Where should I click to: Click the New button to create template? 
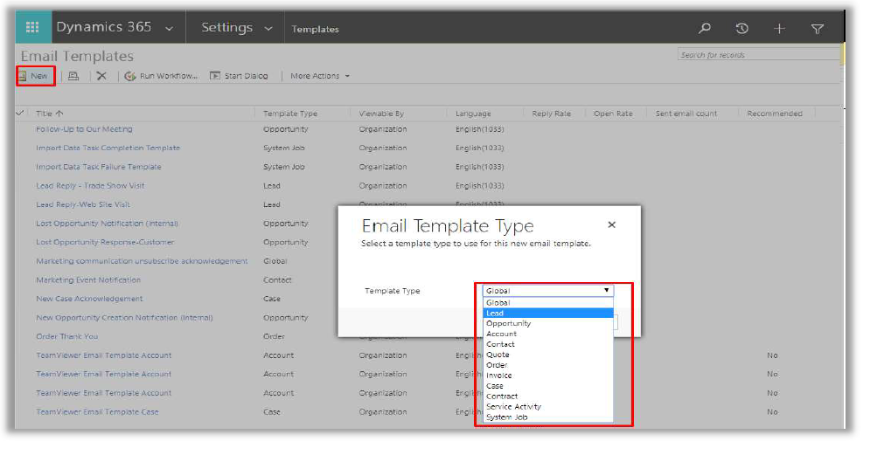click(35, 76)
